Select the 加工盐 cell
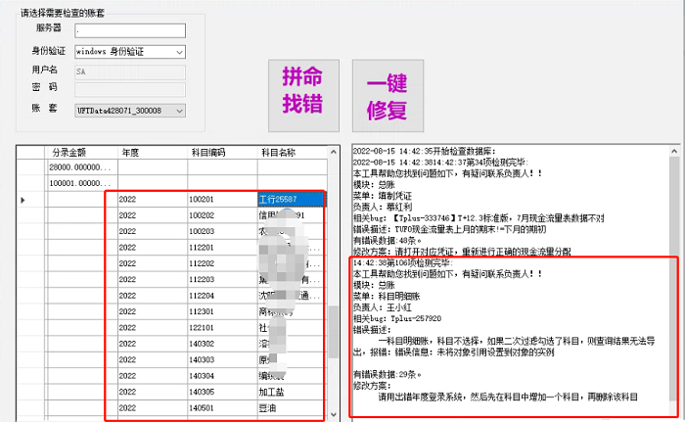This screenshot has height=422, width=685. 292,392
